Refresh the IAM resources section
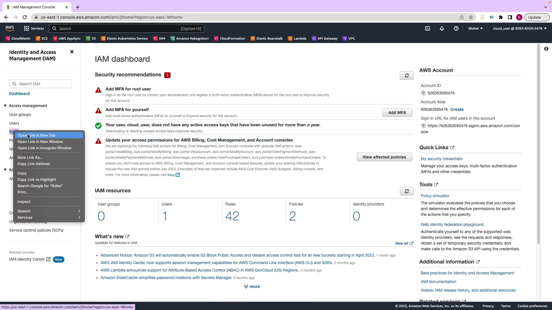 pyautogui.click(x=407, y=191)
